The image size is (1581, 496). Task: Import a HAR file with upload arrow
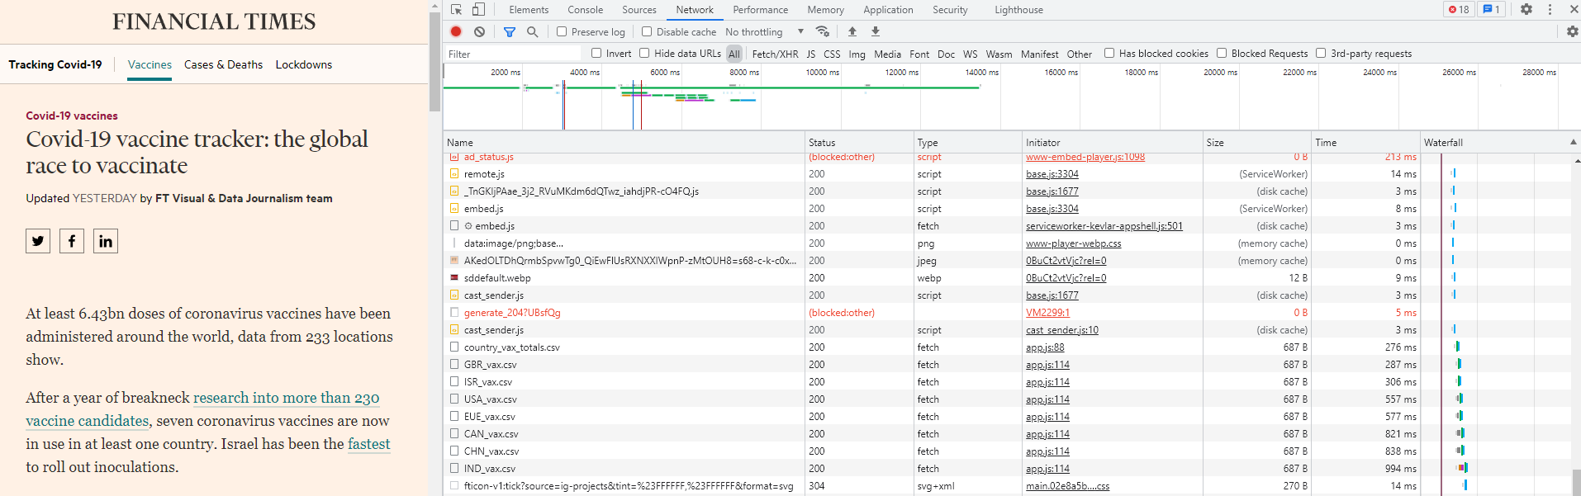[x=852, y=31]
